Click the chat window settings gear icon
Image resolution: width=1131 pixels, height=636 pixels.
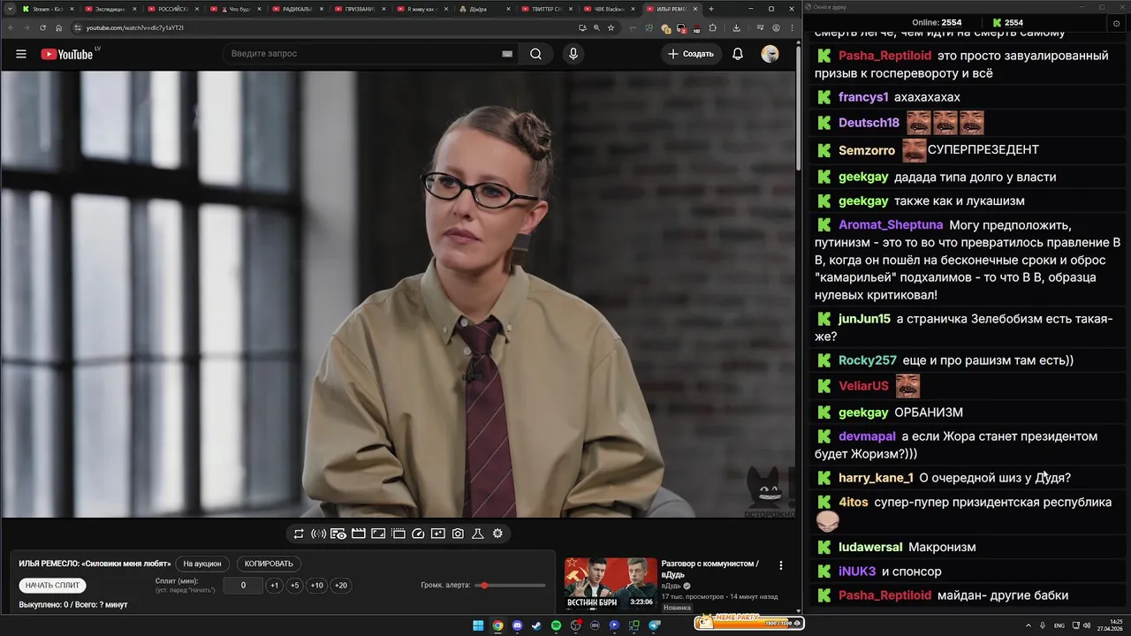click(x=1117, y=23)
